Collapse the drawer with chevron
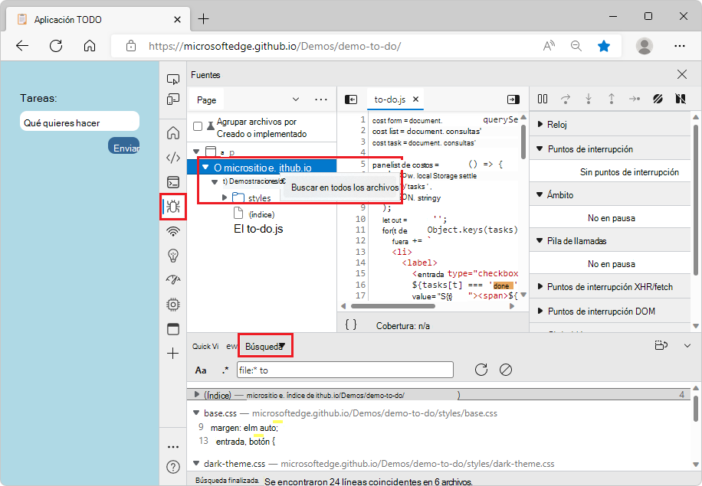Image resolution: width=702 pixels, height=486 pixels. pos(687,346)
